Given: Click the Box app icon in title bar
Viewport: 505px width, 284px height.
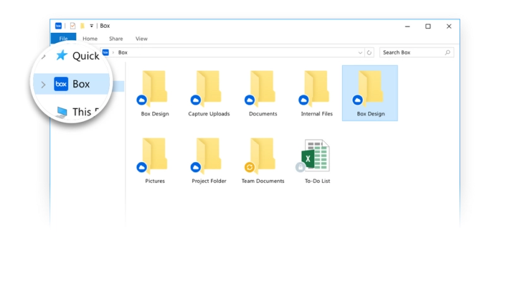Looking at the screenshot, I should pyautogui.click(x=58, y=26).
